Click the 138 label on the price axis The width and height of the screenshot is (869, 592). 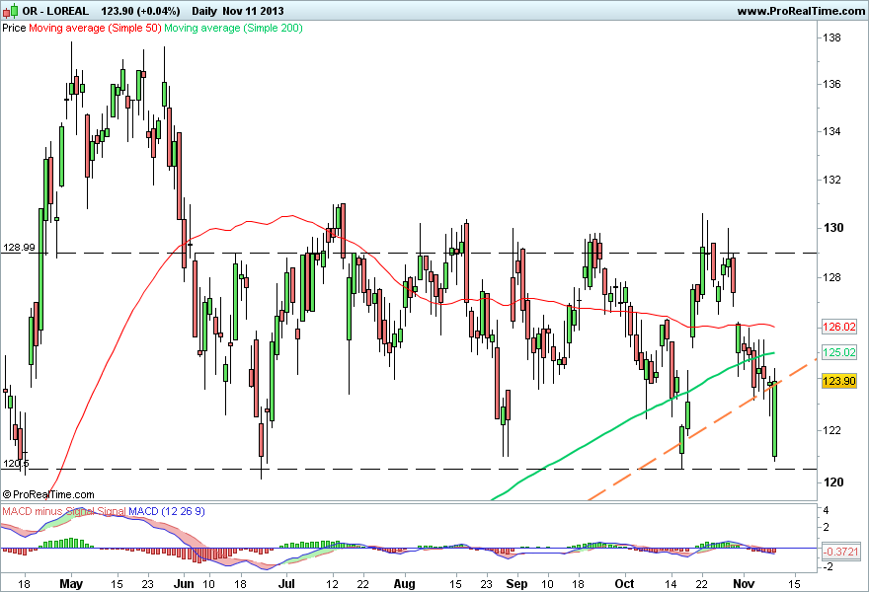831,37
